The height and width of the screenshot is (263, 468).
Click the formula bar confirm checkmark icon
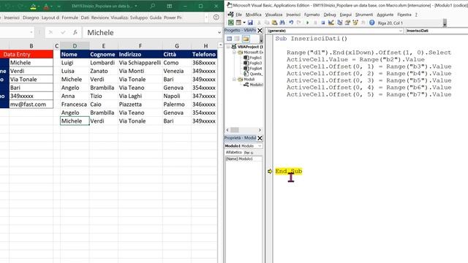[63, 32]
